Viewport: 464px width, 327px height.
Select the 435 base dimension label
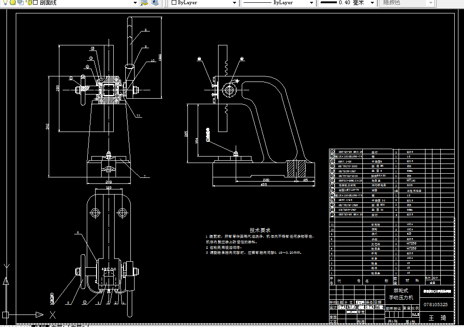pyautogui.click(x=264, y=184)
